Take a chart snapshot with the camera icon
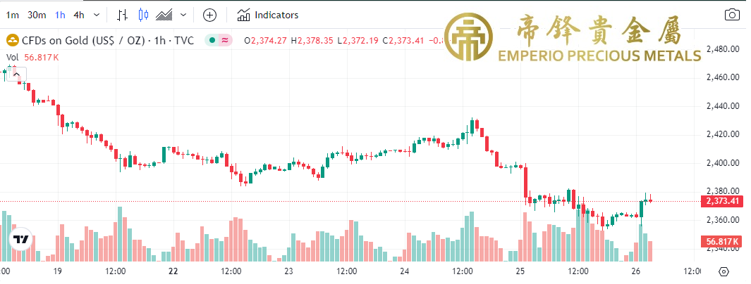 click(733, 15)
